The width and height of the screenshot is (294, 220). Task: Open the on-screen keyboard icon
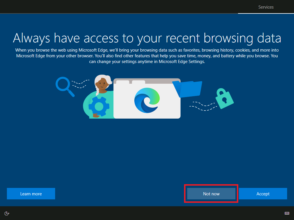pos(287,213)
